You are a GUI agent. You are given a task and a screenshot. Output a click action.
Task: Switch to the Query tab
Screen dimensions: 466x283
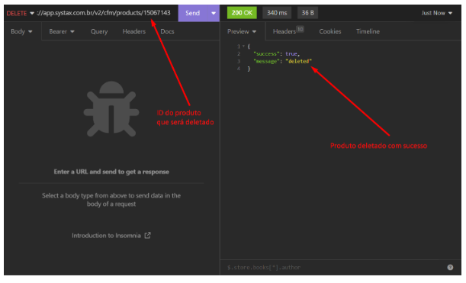[99, 31]
